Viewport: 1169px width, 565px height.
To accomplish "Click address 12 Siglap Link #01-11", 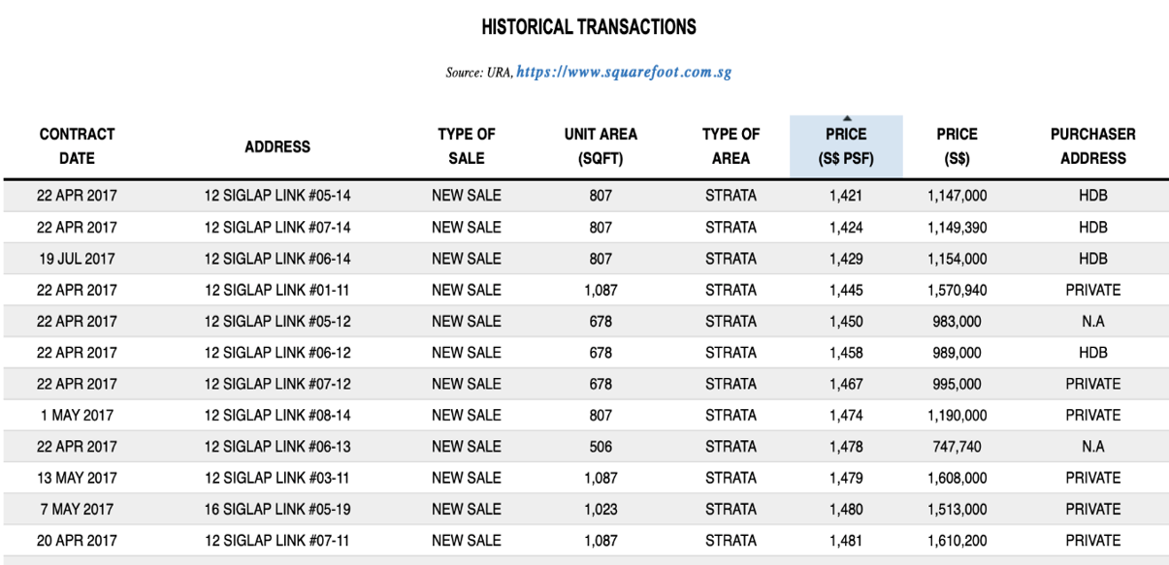I will (x=277, y=290).
